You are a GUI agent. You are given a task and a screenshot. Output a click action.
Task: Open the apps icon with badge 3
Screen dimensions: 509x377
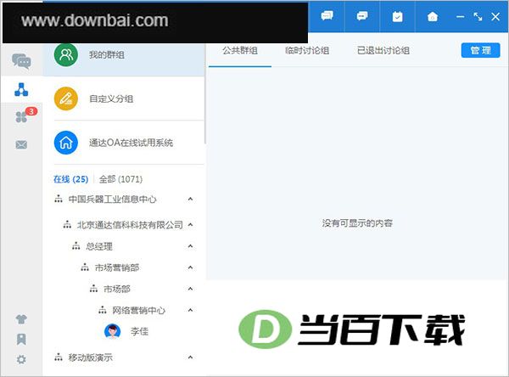tap(21, 116)
